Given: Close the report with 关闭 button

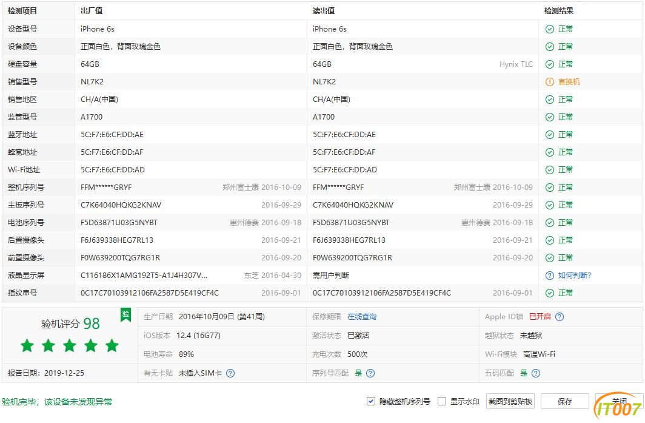Looking at the screenshot, I should pyautogui.click(x=619, y=401).
